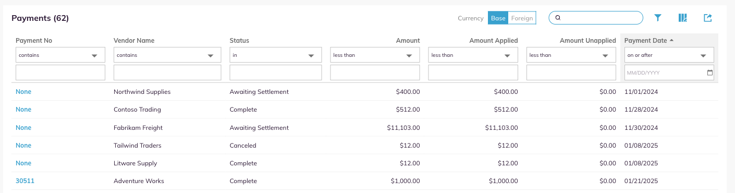Click the $512.00 Amount cell
This screenshot has width=735, height=193.
[x=408, y=110]
